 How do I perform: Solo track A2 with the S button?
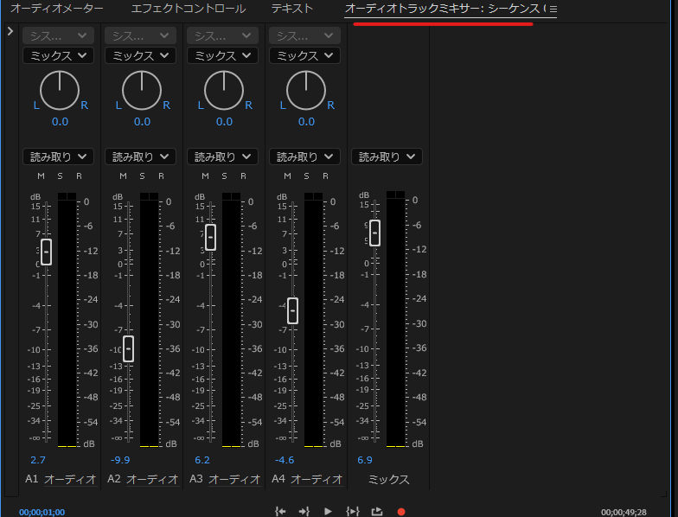coord(142,176)
